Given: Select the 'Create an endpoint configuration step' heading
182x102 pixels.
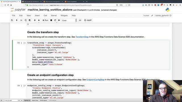Looking at the screenshot, I should pos(50,75).
